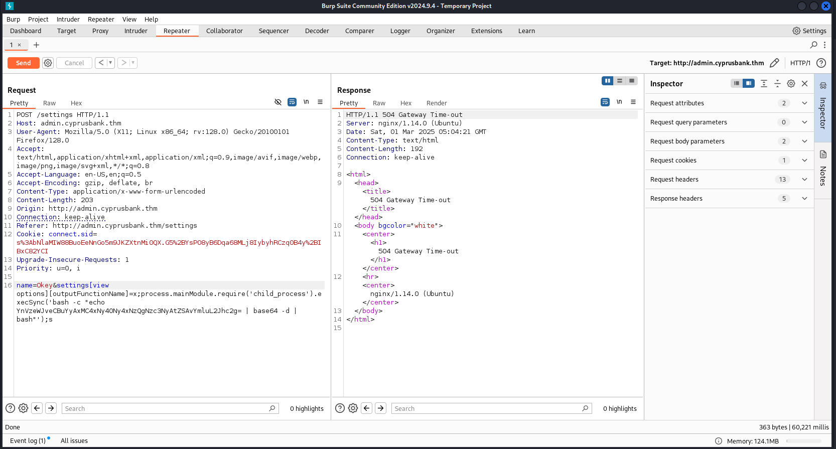Select side-by-side request/response layout
Screen dimensions: 836x449
(608, 81)
